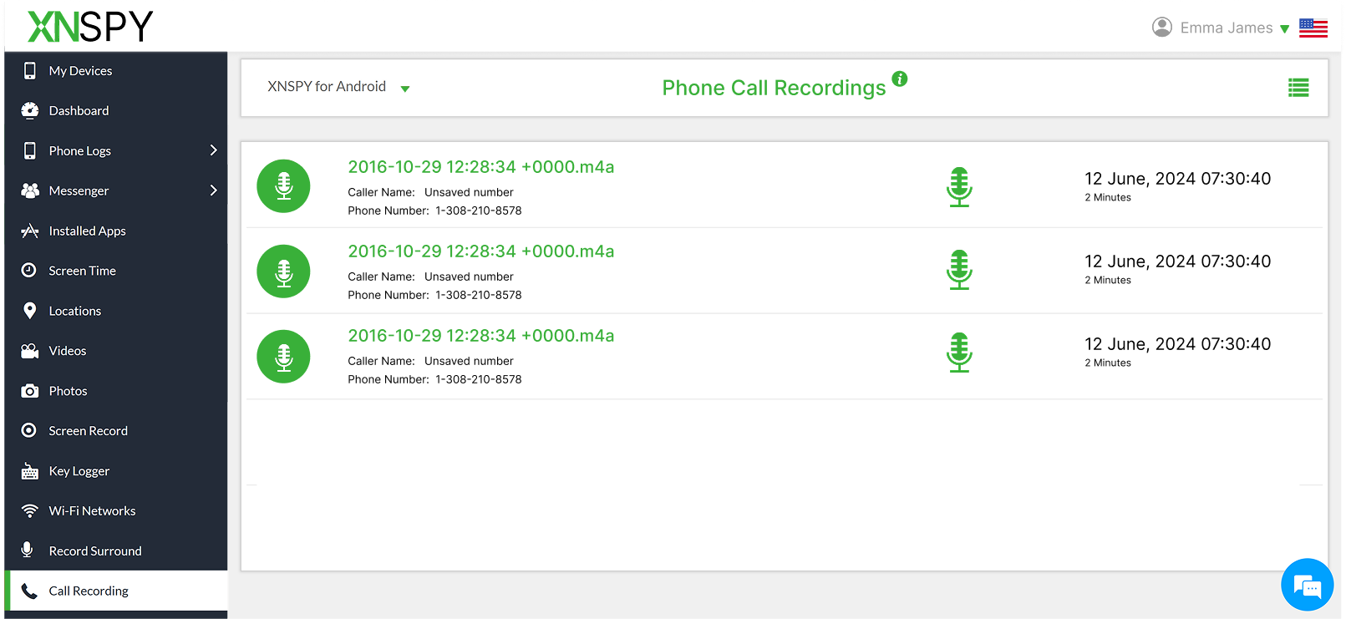The image size is (1346, 619).
Task: Click the third recording's right-side microphone icon
Action: pyautogui.click(x=959, y=353)
